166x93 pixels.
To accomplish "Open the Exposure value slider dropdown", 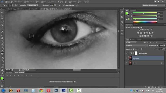I will tap(55, 5).
